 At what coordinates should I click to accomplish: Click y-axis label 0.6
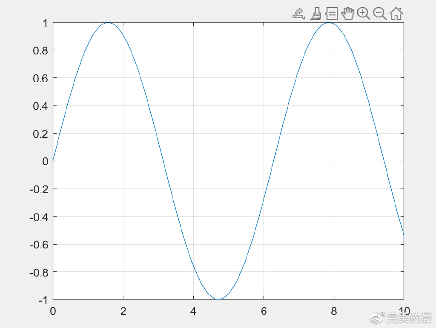[40, 78]
